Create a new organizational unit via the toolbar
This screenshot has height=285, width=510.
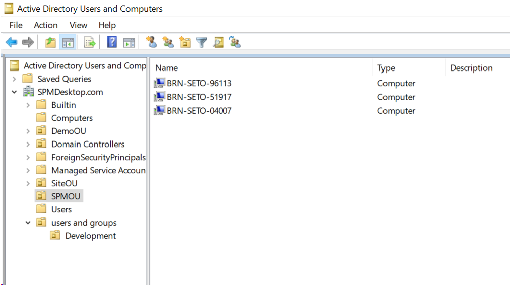185,43
